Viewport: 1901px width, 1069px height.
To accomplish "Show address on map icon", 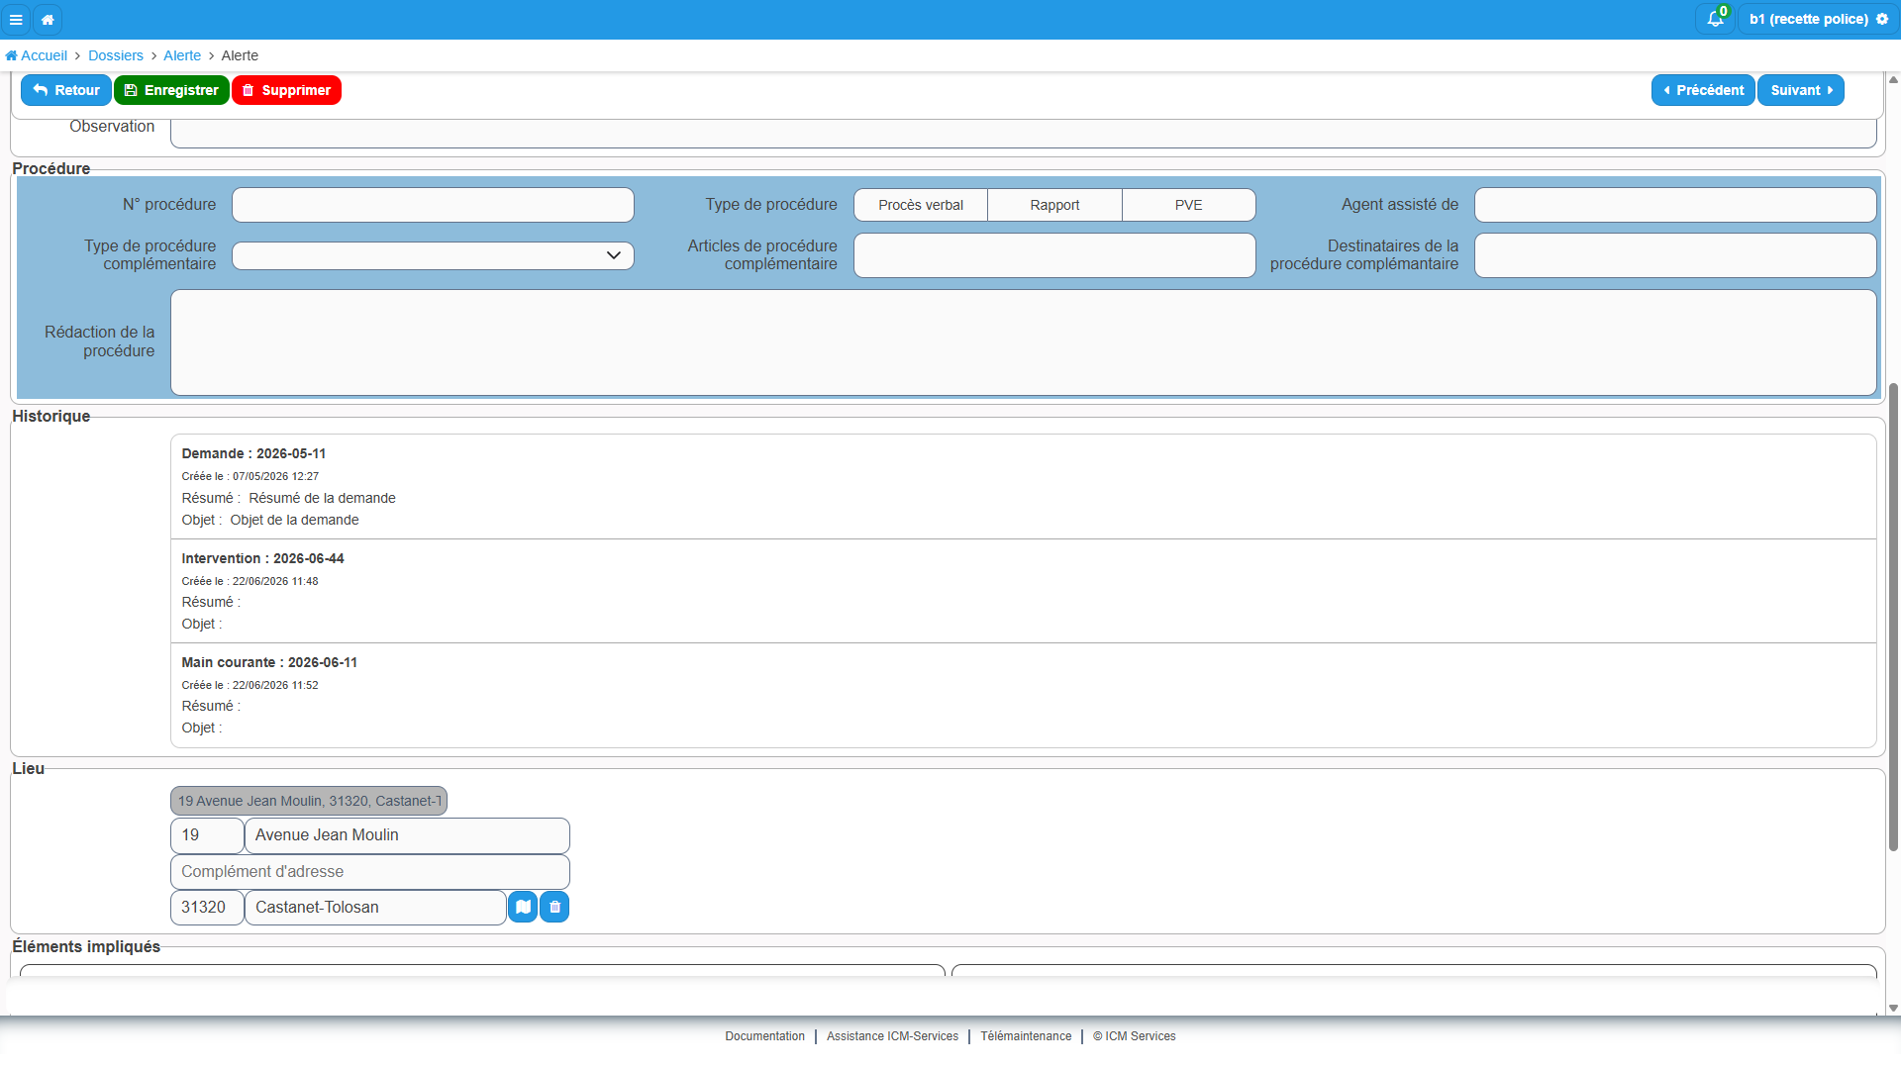I will point(523,907).
